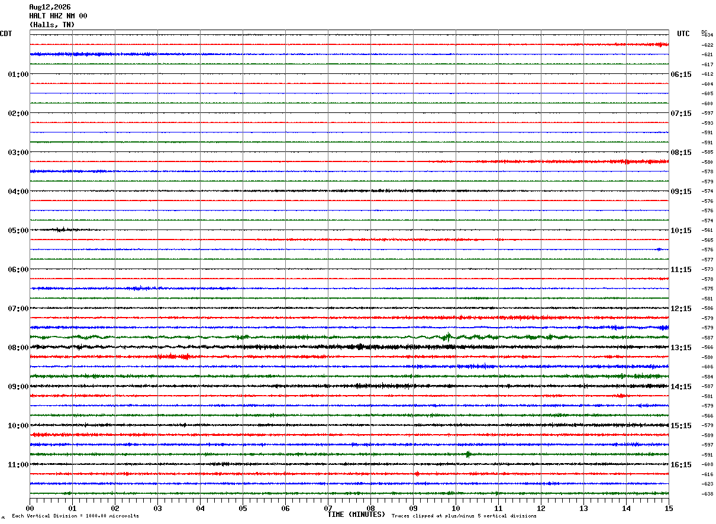This screenshot has width=716, height=524.
Task: Click the green spike near minute 10 above 11:00
Action: coord(468,454)
